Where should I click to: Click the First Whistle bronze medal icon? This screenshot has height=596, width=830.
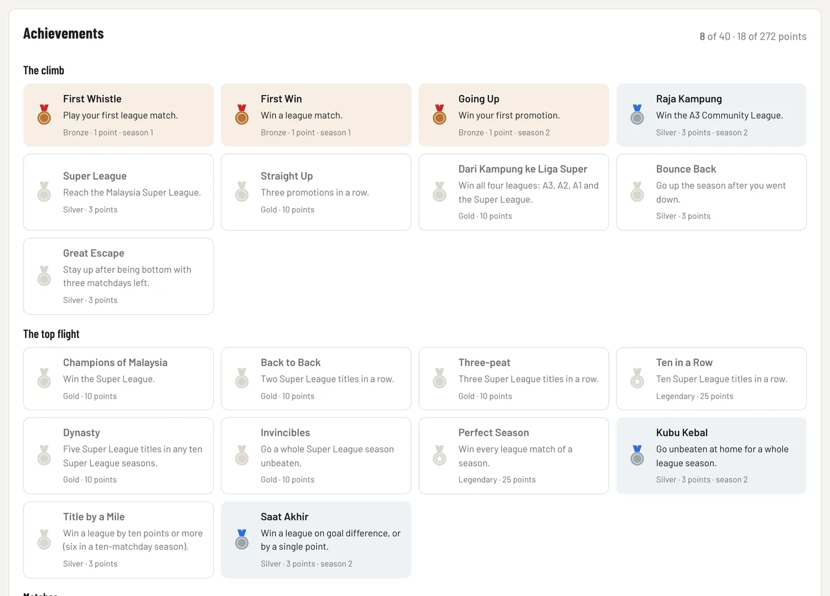pyautogui.click(x=44, y=115)
